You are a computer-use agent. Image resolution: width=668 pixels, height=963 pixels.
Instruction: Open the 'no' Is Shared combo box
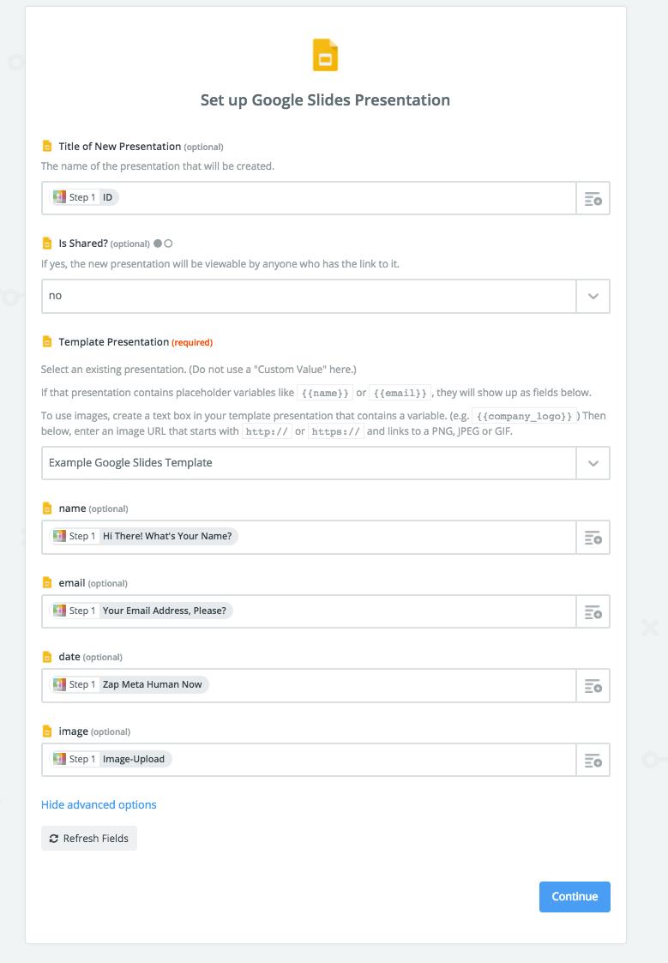[309, 296]
